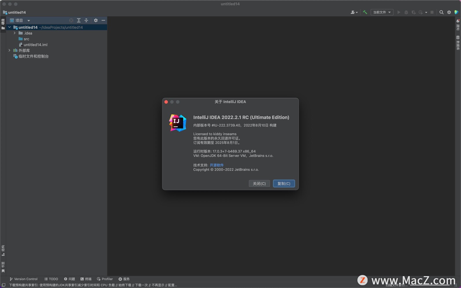This screenshot has width=461, height=288.
Task: Click the Collapse All icon in project panel
Action: pos(86,20)
